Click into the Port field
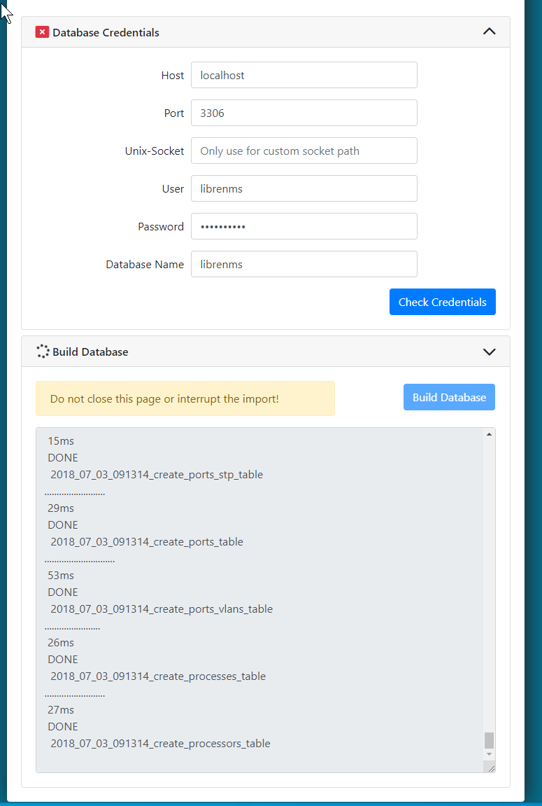This screenshot has height=806, width=542. [304, 113]
